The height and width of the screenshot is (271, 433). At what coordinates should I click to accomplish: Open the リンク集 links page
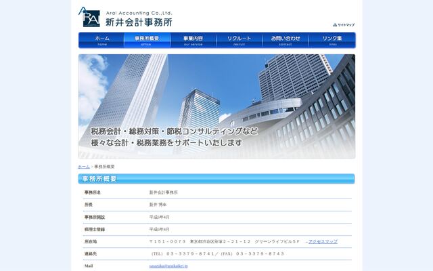332,40
